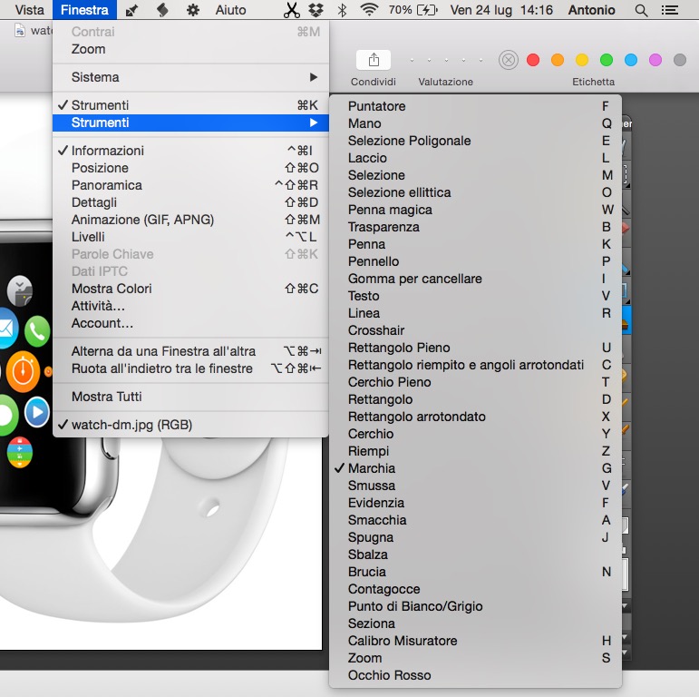Click the Apple Watch phone app icon
This screenshot has width=699, height=697.
click(x=37, y=331)
